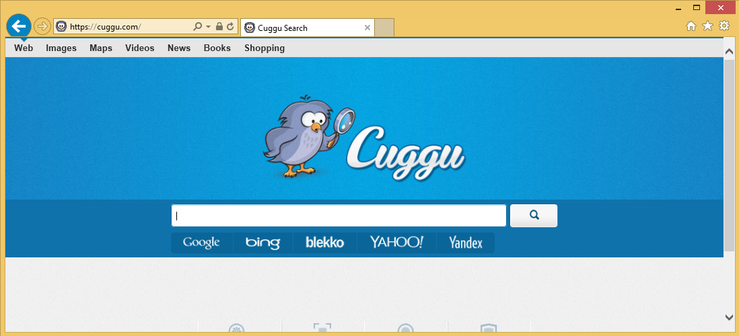Click the vertical scrollbar thumb
The height and width of the screenshot is (336, 739).
pyautogui.click(x=729, y=156)
